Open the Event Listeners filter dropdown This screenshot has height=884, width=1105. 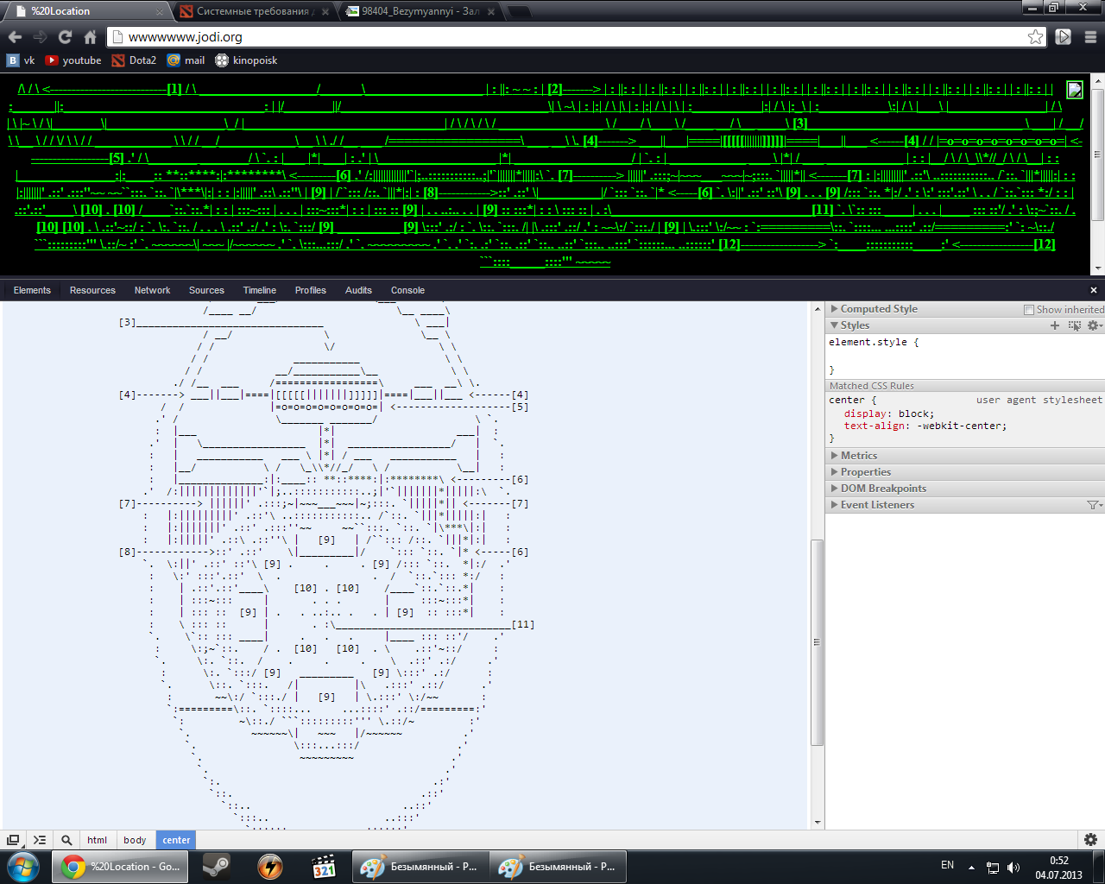(1094, 505)
